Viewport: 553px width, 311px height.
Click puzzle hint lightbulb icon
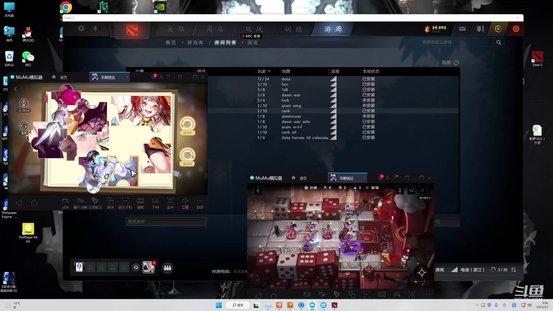[24, 103]
